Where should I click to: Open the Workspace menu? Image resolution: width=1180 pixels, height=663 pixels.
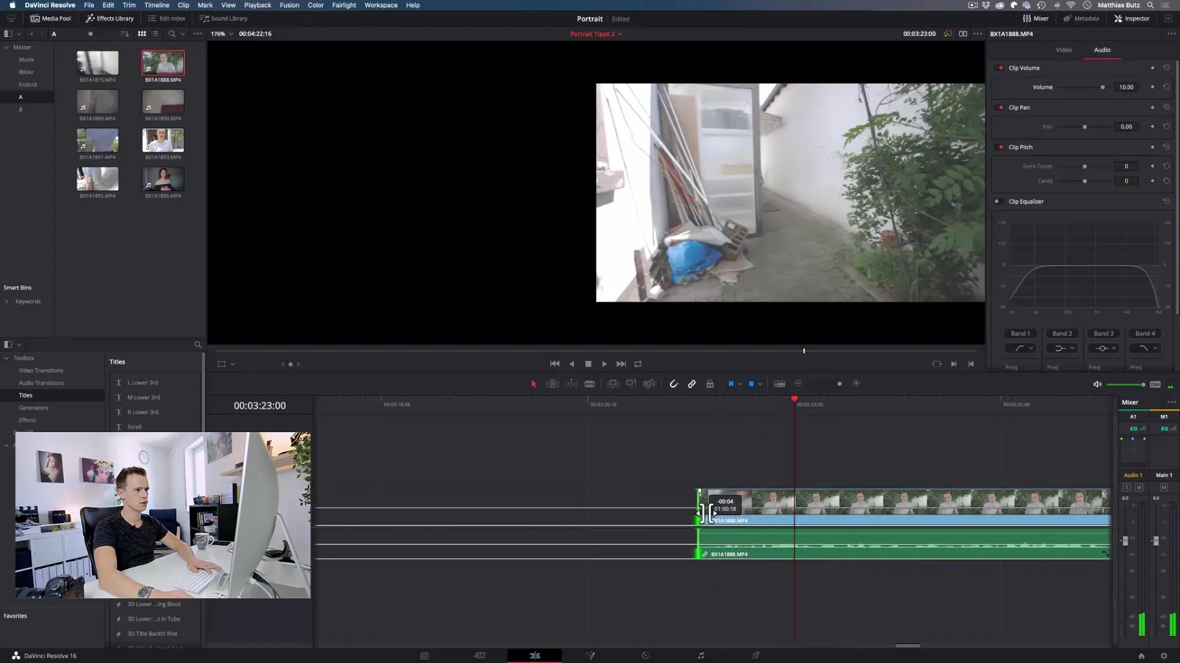[x=380, y=5]
